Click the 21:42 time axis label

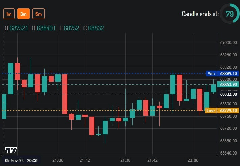click(x=152, y=160)
